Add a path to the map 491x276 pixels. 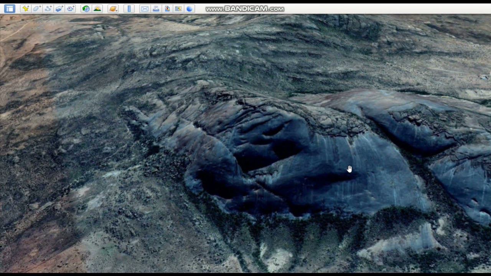tap(48, 8)
